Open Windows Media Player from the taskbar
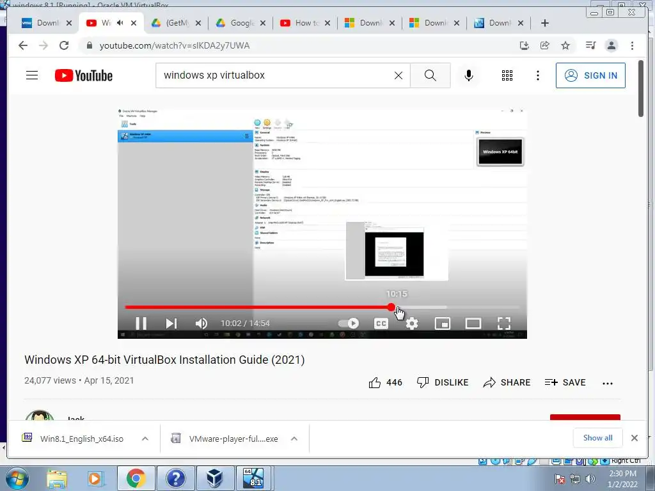655x491 pixels. (96, 478)
